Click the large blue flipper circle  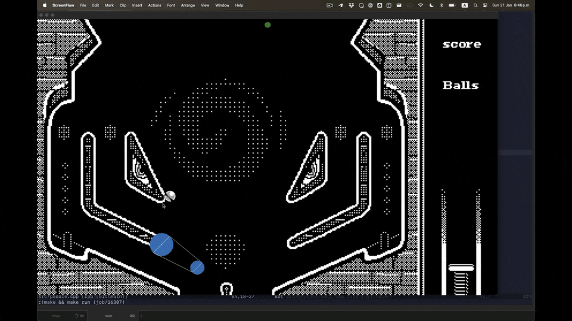tap(161, 244)
